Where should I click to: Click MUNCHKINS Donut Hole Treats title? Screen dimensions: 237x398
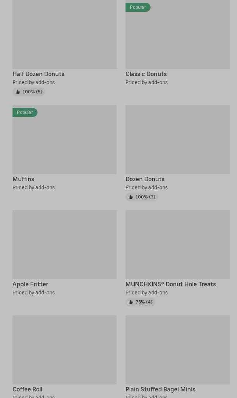pos(170,284)
